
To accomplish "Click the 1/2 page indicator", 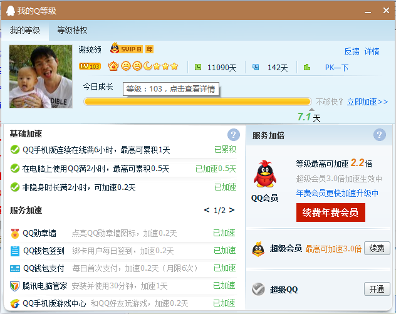I will point(219,210).
